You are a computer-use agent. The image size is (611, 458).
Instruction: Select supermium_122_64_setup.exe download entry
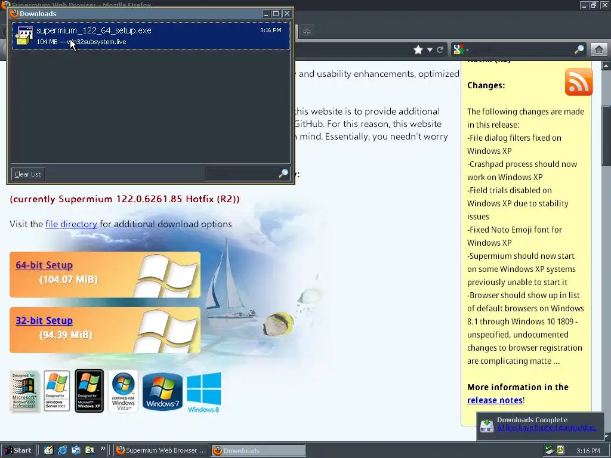point(150,35)
